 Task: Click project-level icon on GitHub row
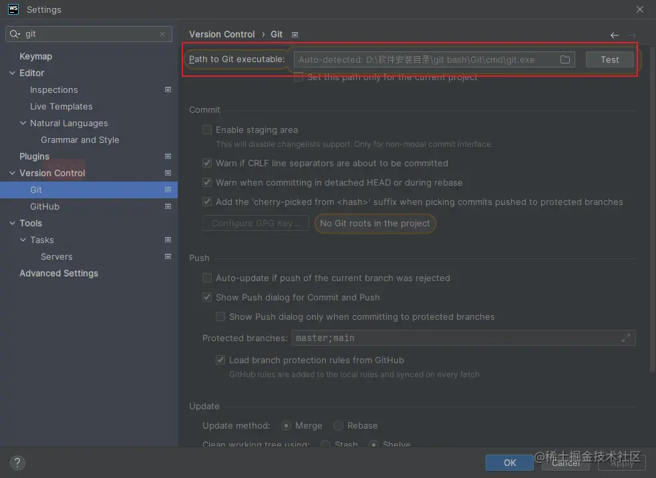[168, 206]
